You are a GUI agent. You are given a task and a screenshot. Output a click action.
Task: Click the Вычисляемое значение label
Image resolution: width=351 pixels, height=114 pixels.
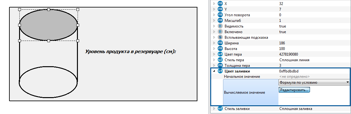point(244,92)
